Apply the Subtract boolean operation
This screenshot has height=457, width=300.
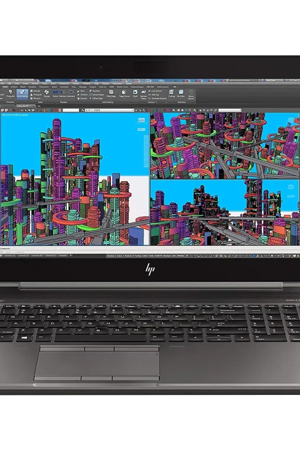(63, 94)
